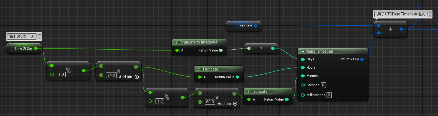The height and width of the screenshot is (116, 438).
Task: Select the reroute node after Truncate to Integer64
Action: 261,48
